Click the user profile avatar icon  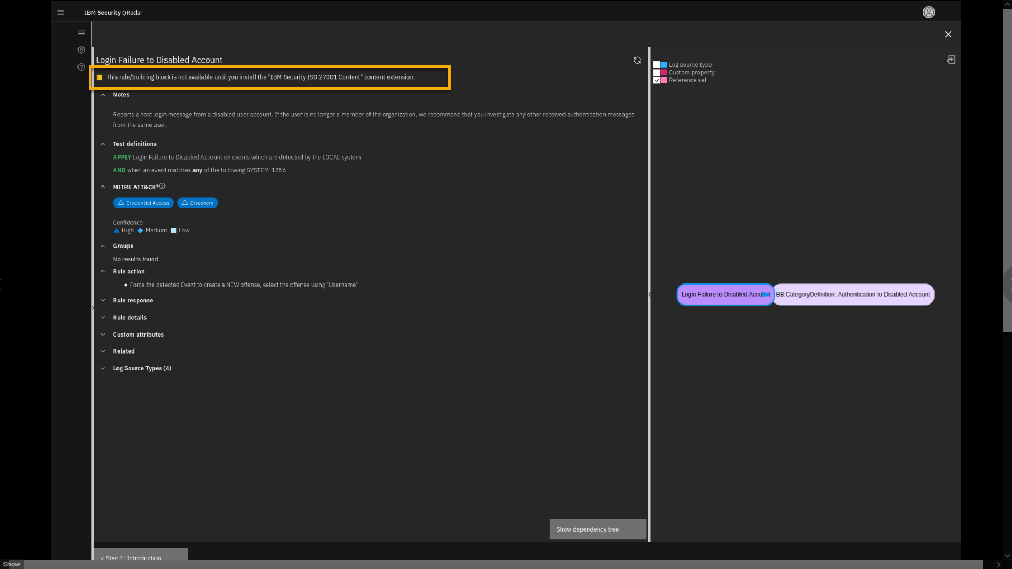[928, 13]
